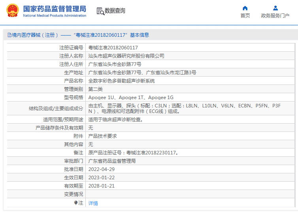Click the 变更情况 label
298x216 pixels.
tap(74, 194)
